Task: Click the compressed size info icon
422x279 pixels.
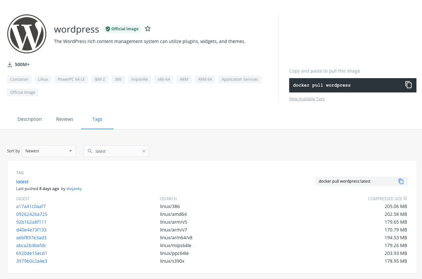Action: coord(405,199)
